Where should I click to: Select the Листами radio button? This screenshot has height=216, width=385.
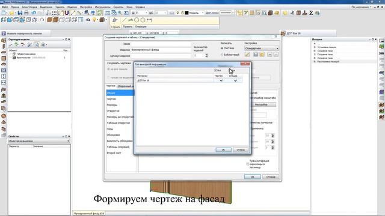click(x=222, y=48)
